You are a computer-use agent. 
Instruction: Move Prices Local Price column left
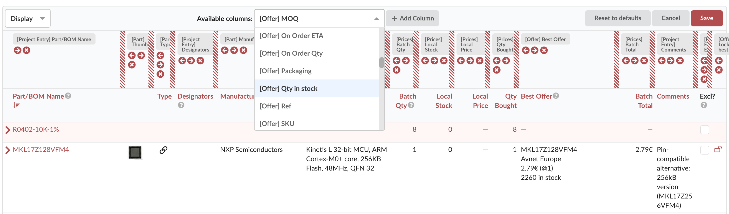461,60
